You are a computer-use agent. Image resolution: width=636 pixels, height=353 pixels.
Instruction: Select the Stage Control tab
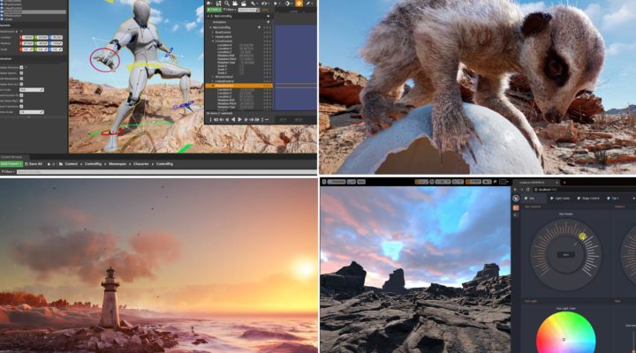(x=588, y=199)
